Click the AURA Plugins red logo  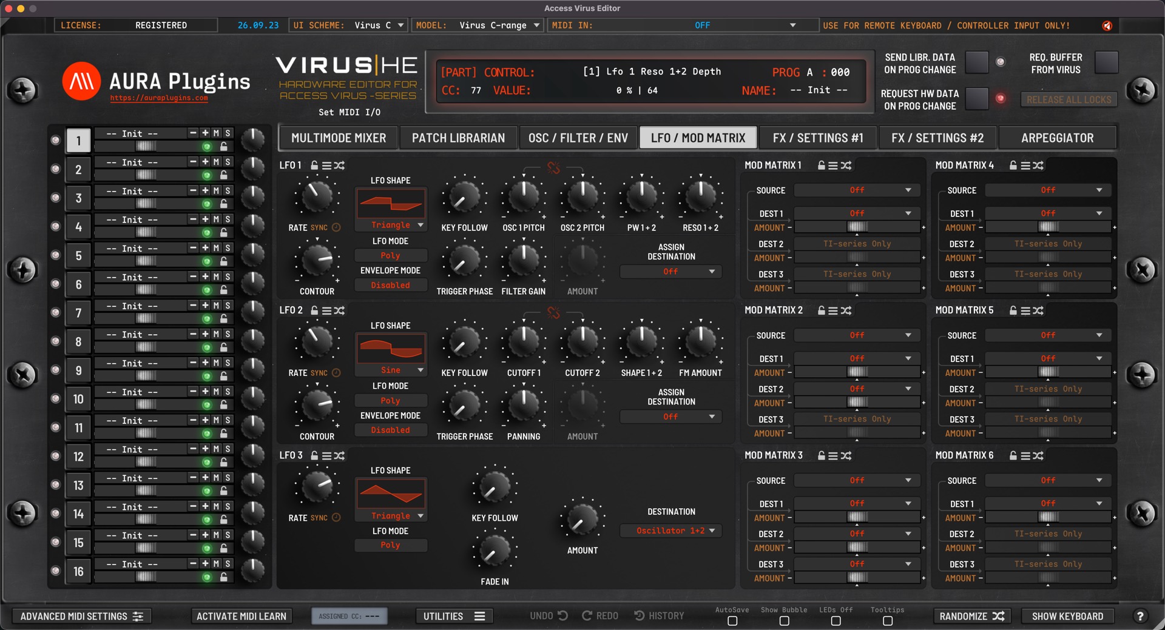pos(81,81)
